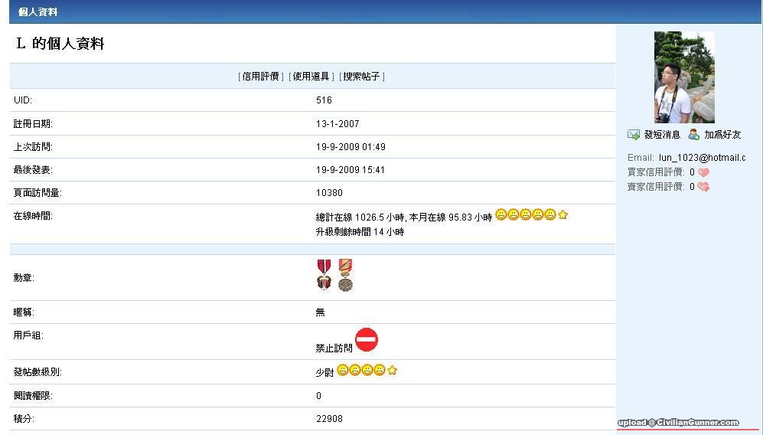Image resolution: width=763 pixels, height=435 pixels.
Task: Click the star icon in 在線時間 row
Action: pyautogui.click(x=563, y=215)
